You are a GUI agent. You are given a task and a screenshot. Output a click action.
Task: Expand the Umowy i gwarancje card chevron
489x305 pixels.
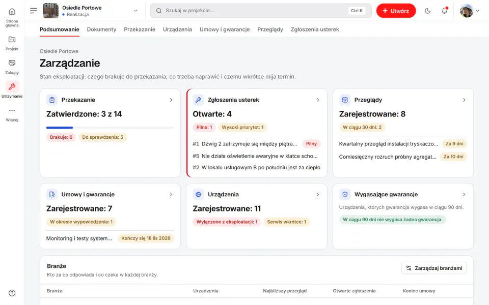[171, 195]
